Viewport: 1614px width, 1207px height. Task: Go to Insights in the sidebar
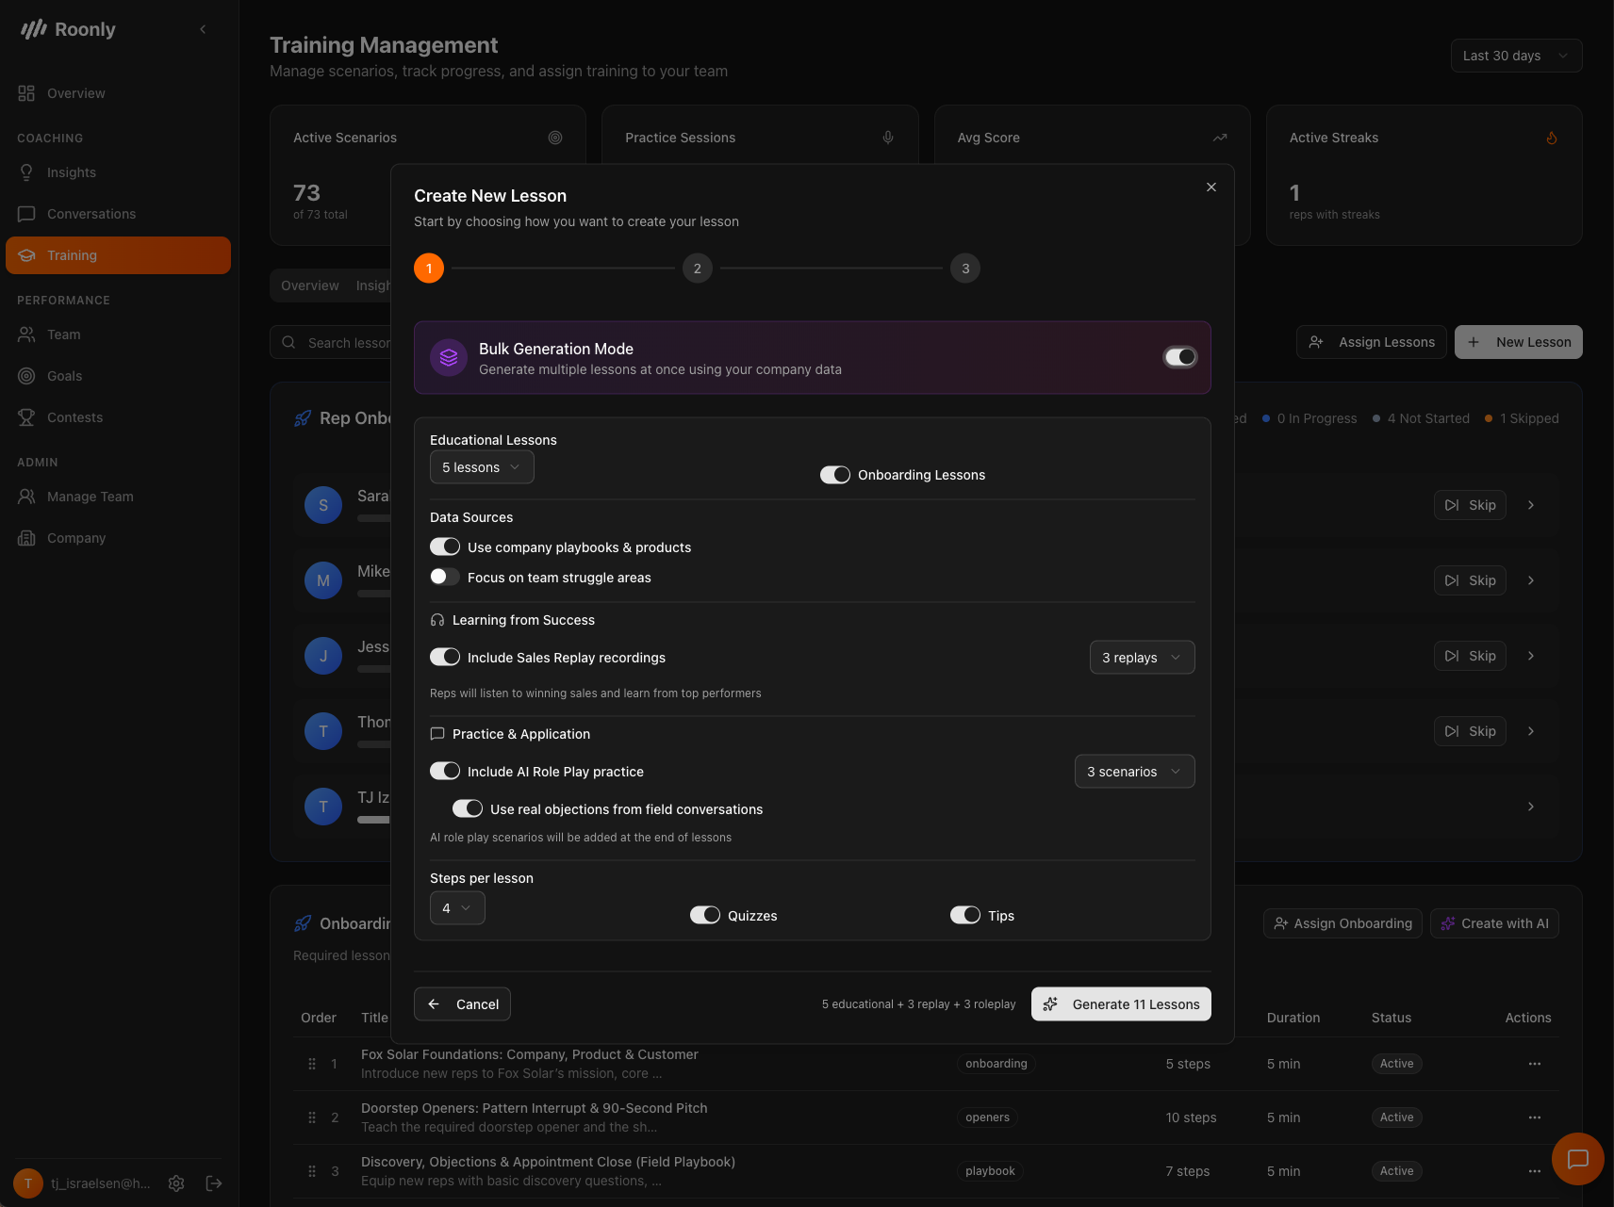(x=72, y=172)
